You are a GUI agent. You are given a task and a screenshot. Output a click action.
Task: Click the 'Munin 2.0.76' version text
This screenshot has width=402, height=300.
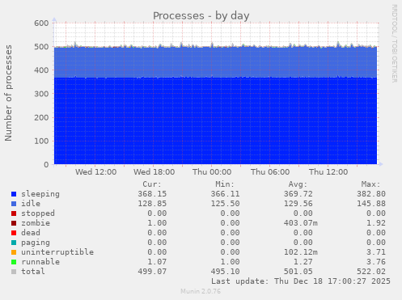tap(201, 291)
